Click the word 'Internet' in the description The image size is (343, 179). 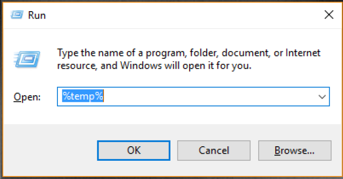303,53
